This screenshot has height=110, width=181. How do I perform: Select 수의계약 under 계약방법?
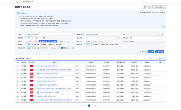pyautogui.click(x=58, y=45)
